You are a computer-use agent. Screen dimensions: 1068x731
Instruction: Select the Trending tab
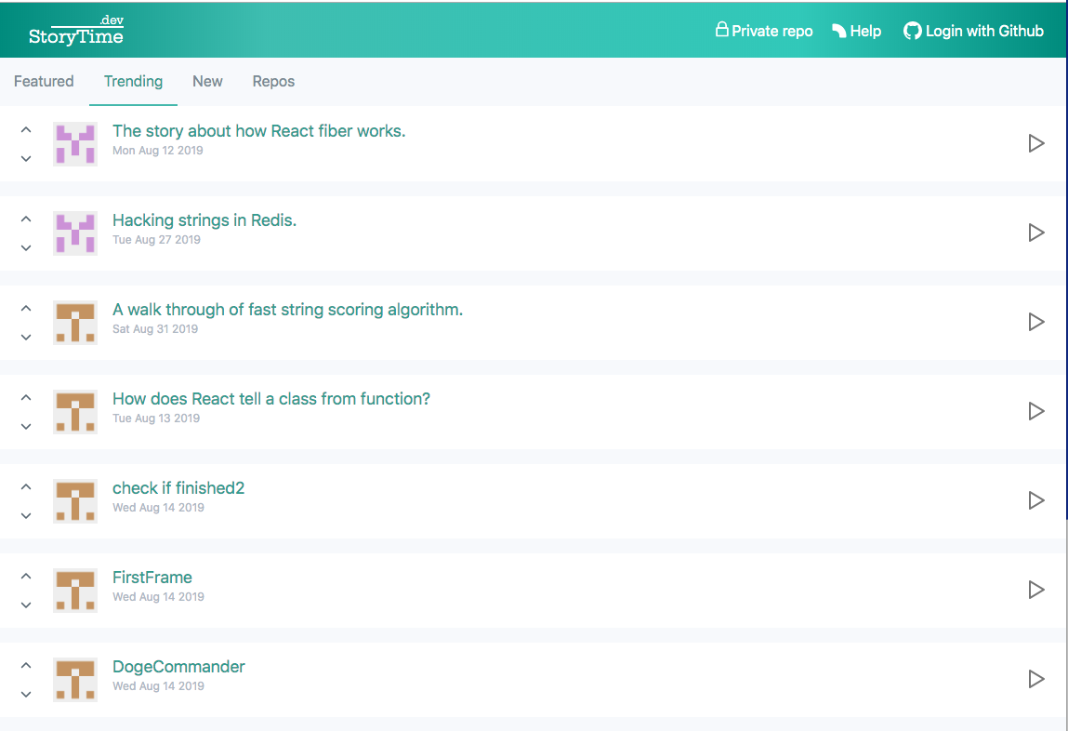pyautogui.click(x=134, y=81)
